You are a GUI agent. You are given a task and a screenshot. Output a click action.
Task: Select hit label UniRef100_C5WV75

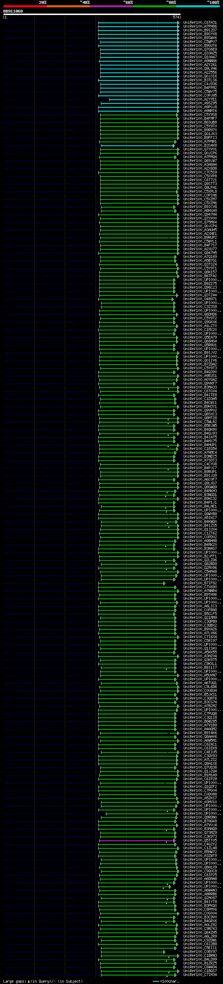(200, 92)
